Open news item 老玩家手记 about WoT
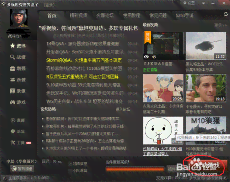The width and height of the screenshot is (230, 182). point(85,93)
